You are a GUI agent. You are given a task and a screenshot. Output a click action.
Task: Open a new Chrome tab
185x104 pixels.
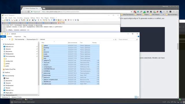click(x=44, y=8)
